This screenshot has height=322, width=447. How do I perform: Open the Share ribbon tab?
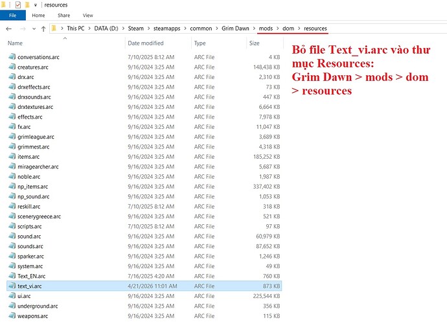[64, 16]
